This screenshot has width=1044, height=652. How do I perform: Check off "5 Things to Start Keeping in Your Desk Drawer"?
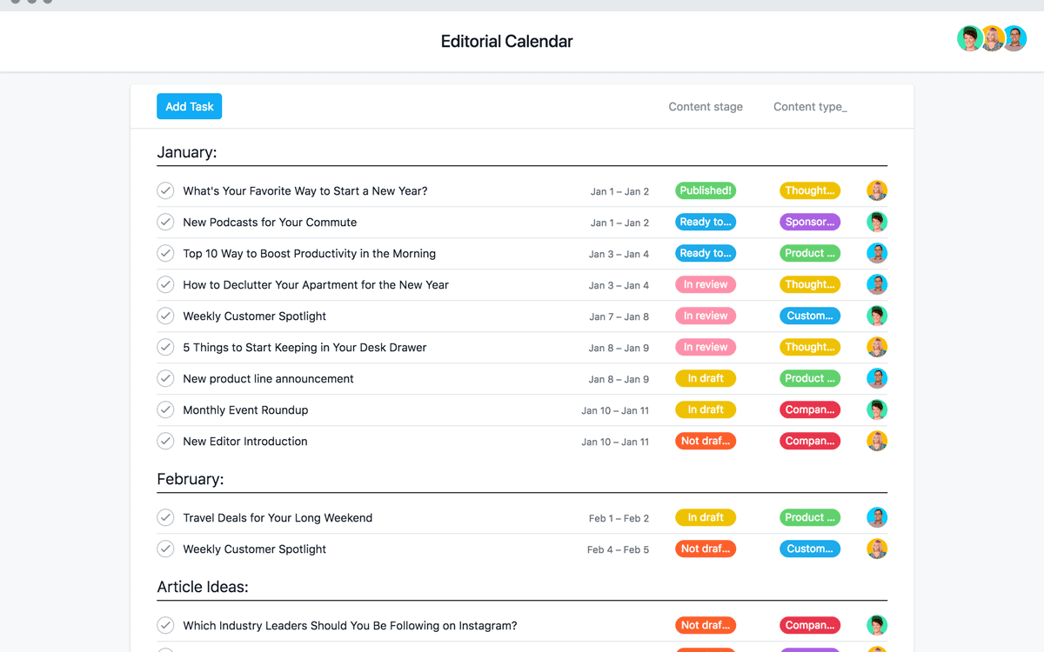click(165, 347)
